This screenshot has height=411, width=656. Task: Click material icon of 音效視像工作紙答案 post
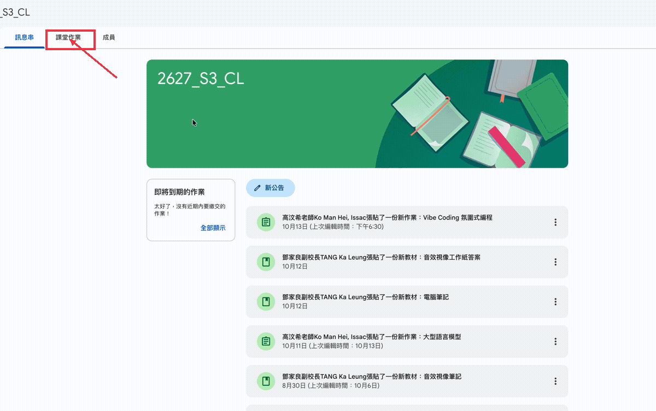pyautogui.click(x=266, y=262)
